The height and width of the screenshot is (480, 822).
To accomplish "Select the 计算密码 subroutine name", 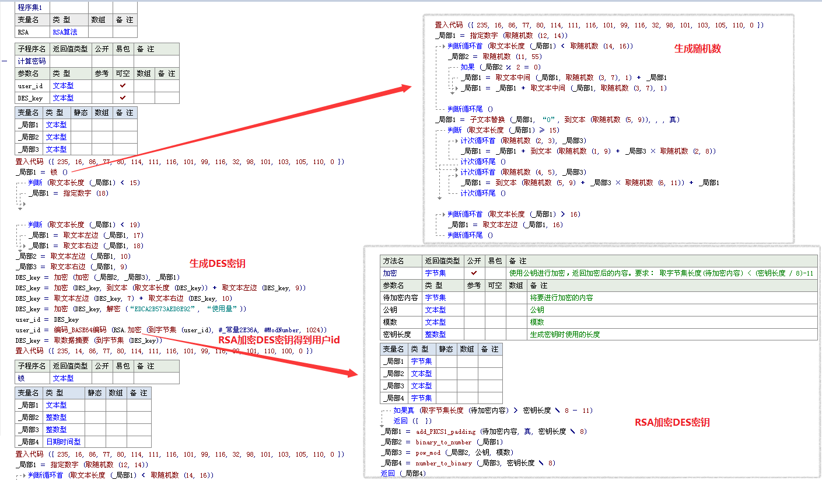I will click(x=32, y=61).
